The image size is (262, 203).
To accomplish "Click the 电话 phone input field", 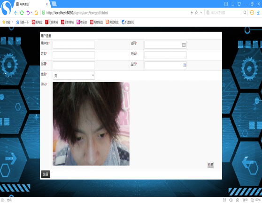I will point(165,55).
